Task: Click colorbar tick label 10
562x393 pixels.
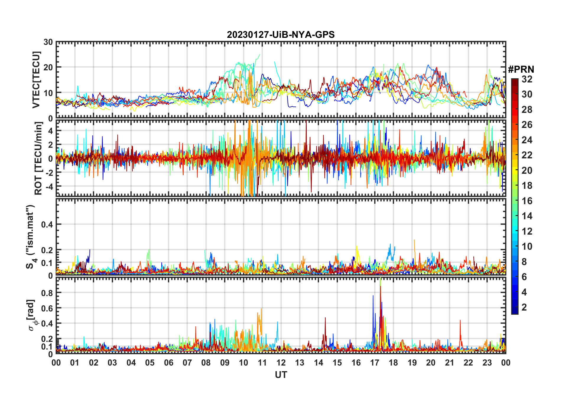Action: (527, 246)
